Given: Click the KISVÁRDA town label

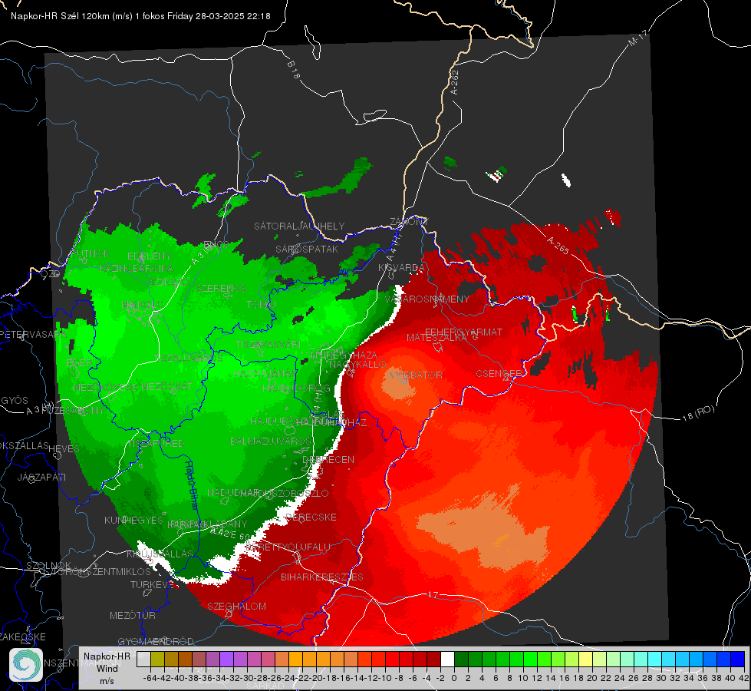Looking at the screenshot, I should pos(401,268).
